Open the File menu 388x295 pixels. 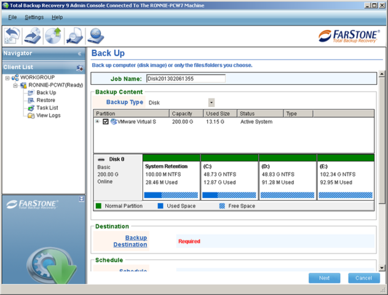[12, 17]
